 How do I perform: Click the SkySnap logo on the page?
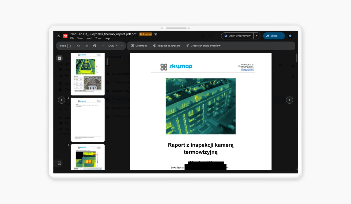coord(176,67)
